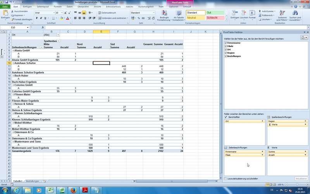The height and width of the screenshot is (194, 310).
Task: Apply the Schlecht cell style
Action: point(215,18)
